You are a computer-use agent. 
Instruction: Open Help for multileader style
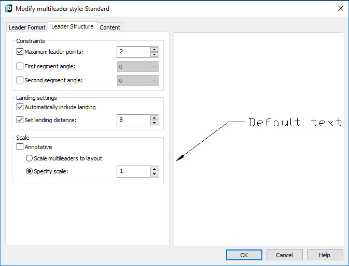(325, 255)
